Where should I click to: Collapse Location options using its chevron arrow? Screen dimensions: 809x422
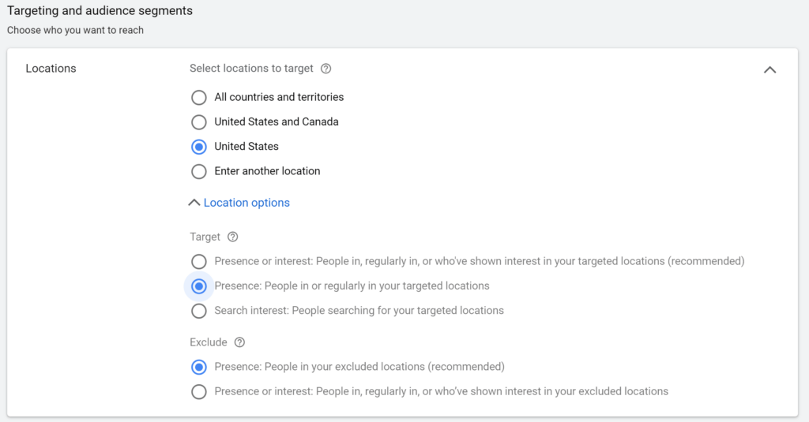point(194,203)
